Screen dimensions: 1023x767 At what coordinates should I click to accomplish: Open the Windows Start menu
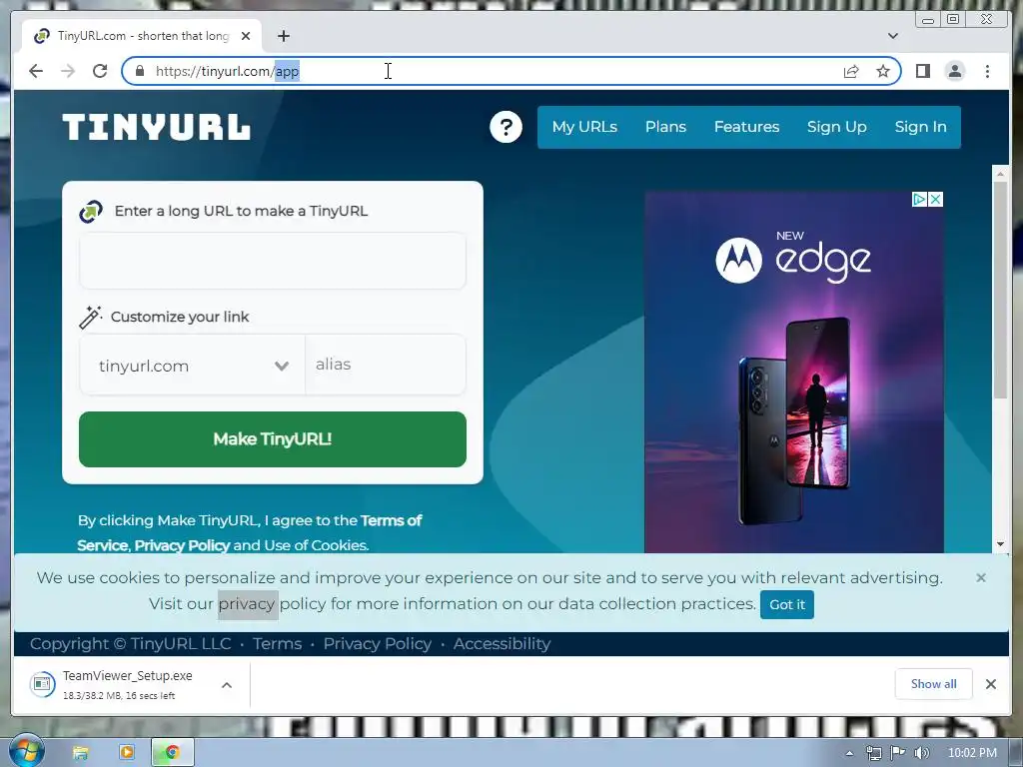pos(25,751)
